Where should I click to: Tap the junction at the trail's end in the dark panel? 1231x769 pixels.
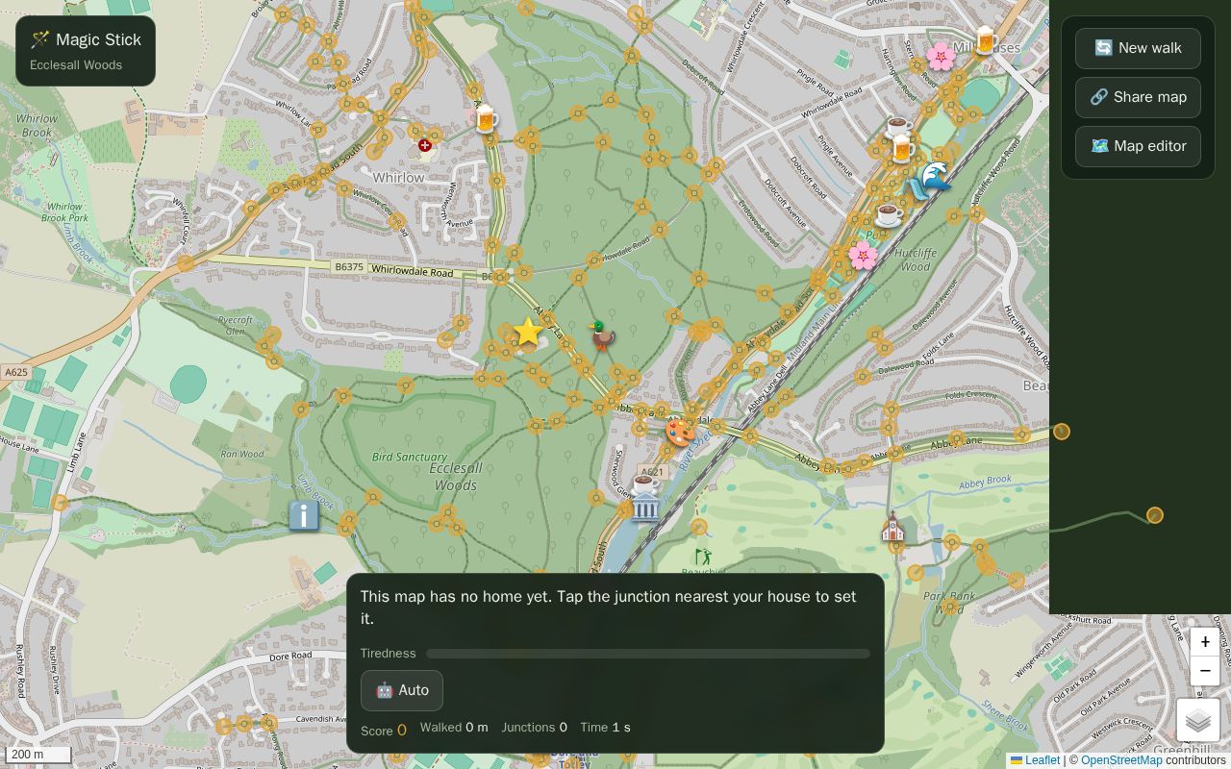[1155, 515]
